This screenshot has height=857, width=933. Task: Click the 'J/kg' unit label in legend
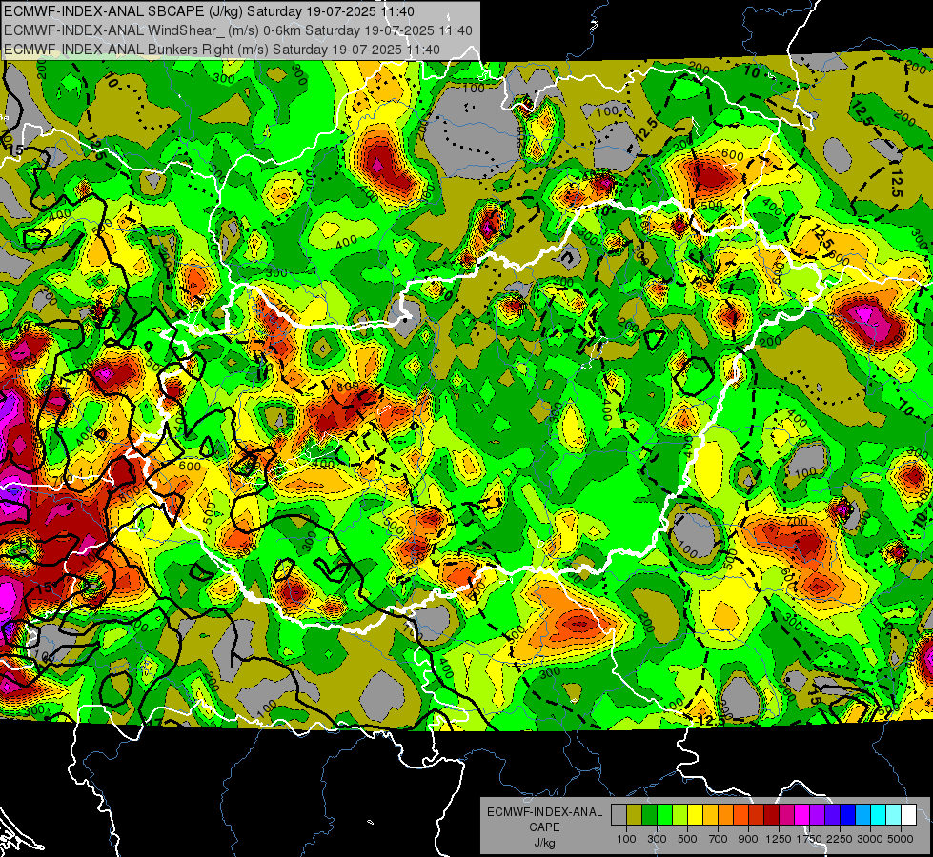pos(544,843)
